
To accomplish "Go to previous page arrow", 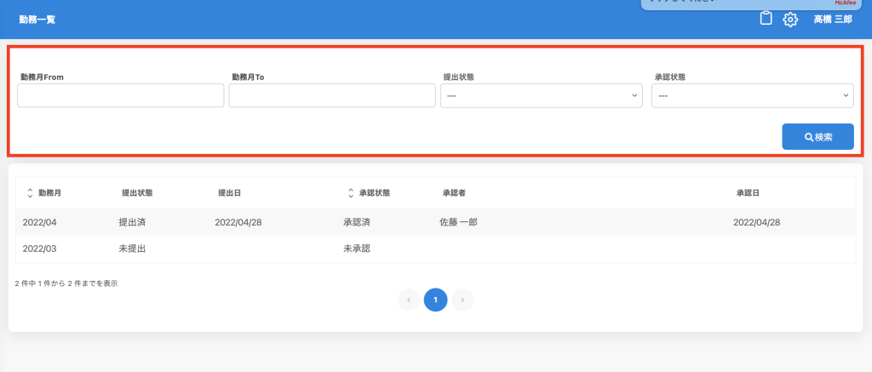I will click(x=409, y=300).
